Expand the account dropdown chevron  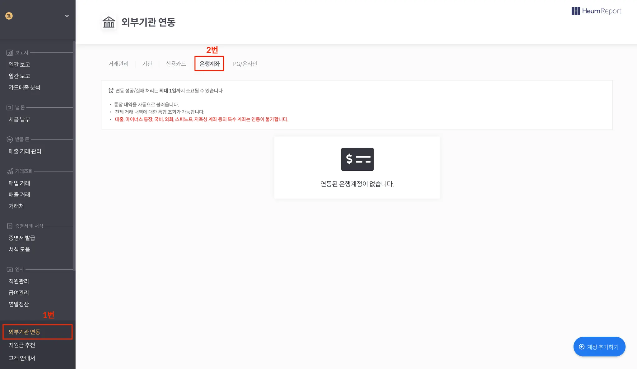click(x=67, y=16)
